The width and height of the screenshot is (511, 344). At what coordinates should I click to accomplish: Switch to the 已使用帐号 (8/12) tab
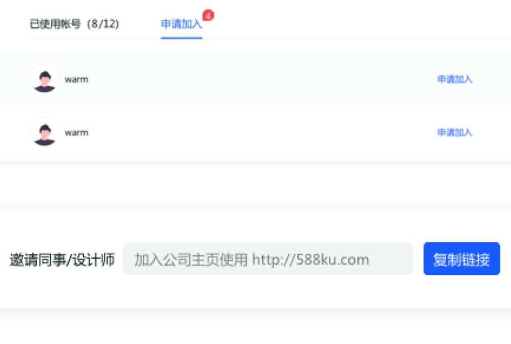74,24
